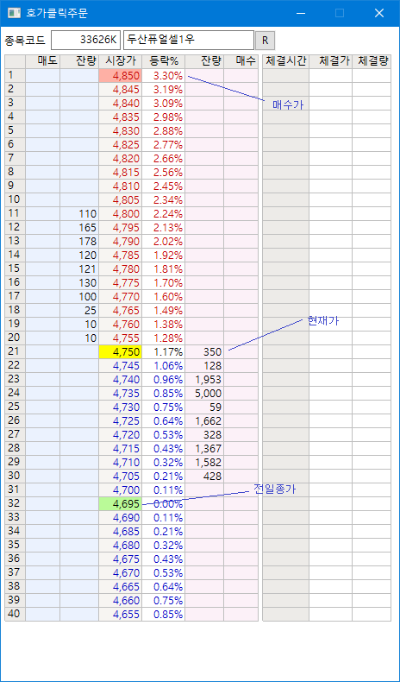Click the buy quantity 1,953

pyautogui.click(x=204, y=380)
